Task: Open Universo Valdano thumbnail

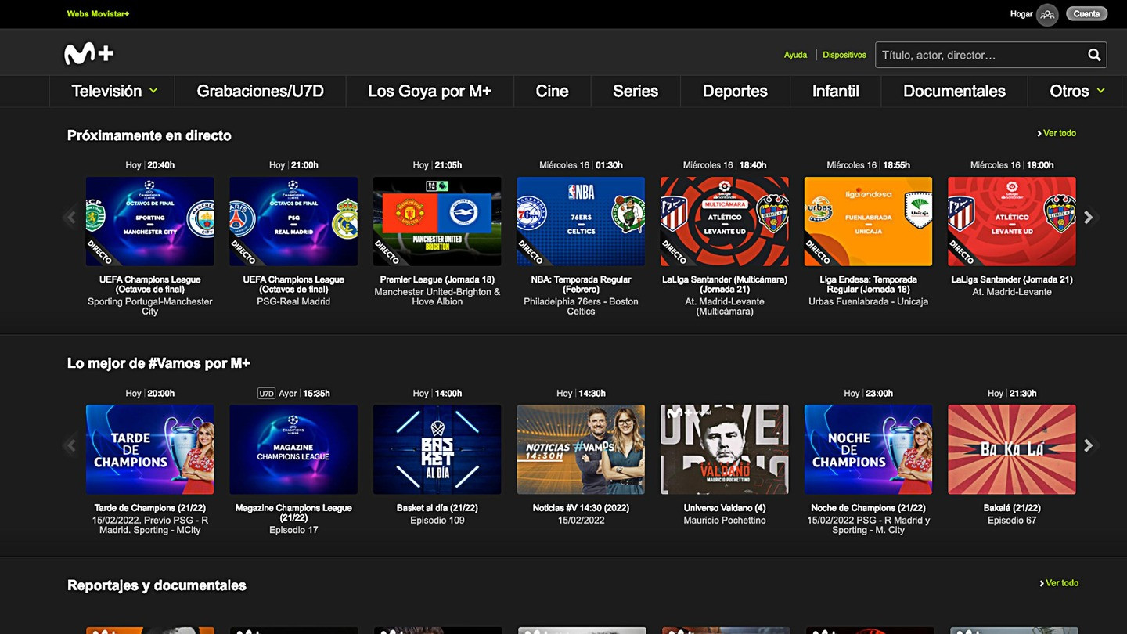Action: click(725, 449)
